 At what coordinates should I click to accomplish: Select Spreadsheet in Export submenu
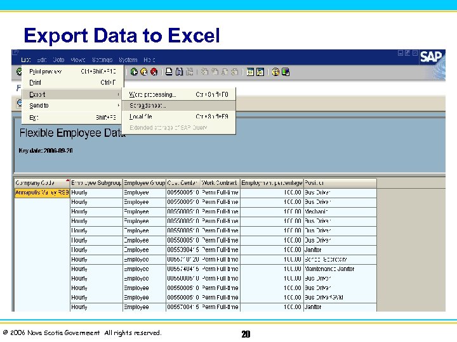[x=178, y=106]
